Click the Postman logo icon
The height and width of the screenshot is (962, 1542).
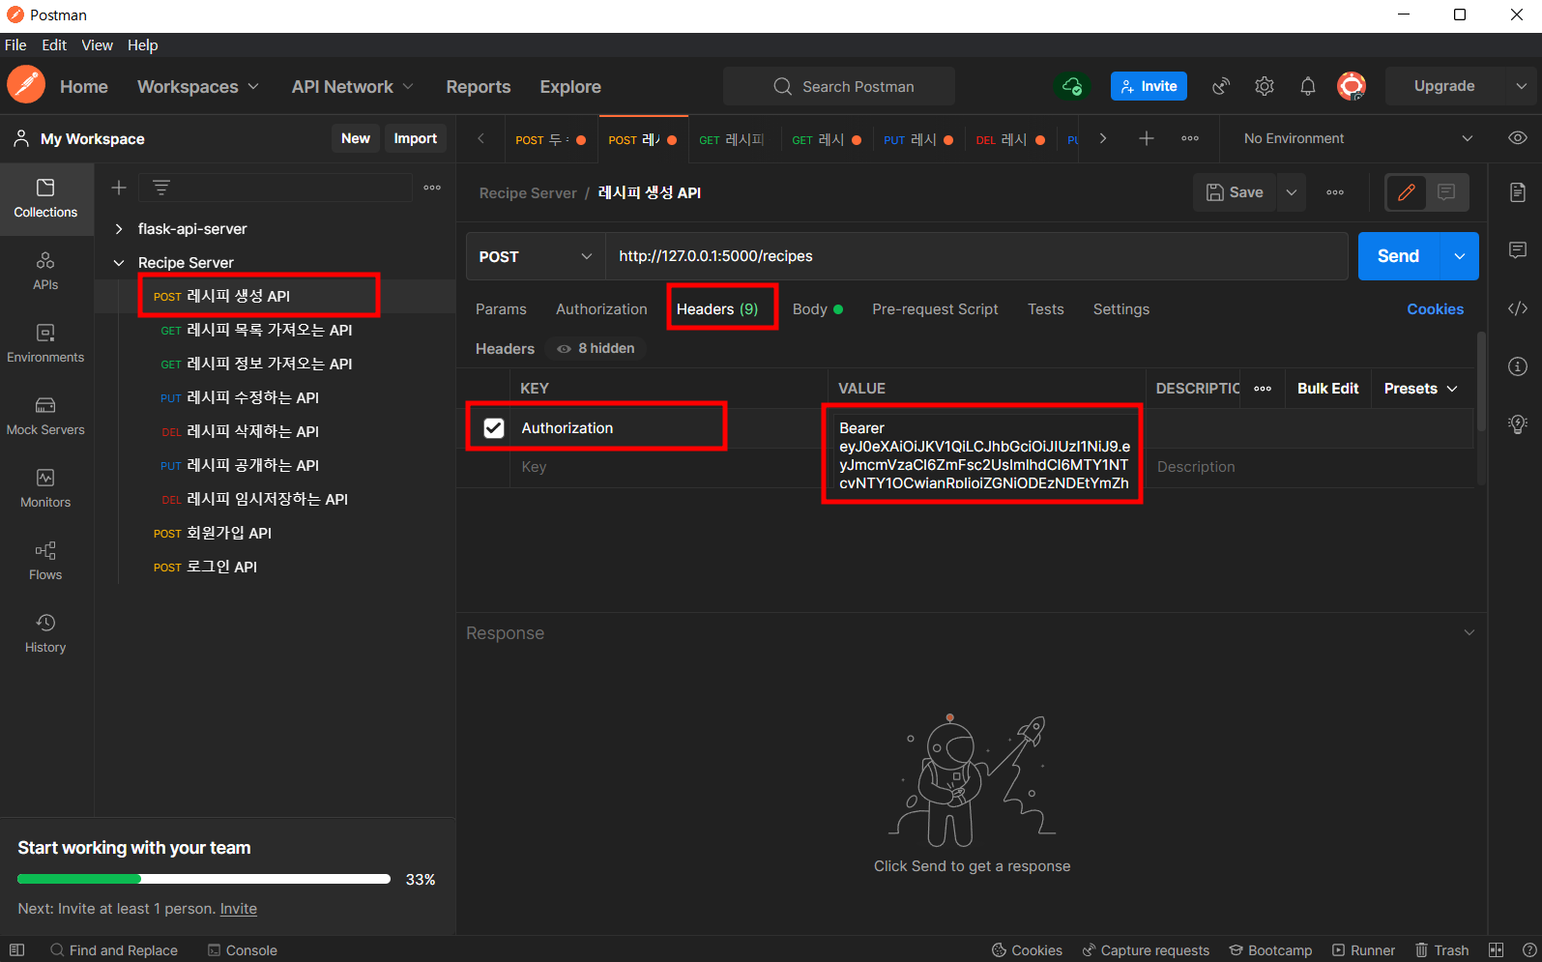tap(26, 85)
